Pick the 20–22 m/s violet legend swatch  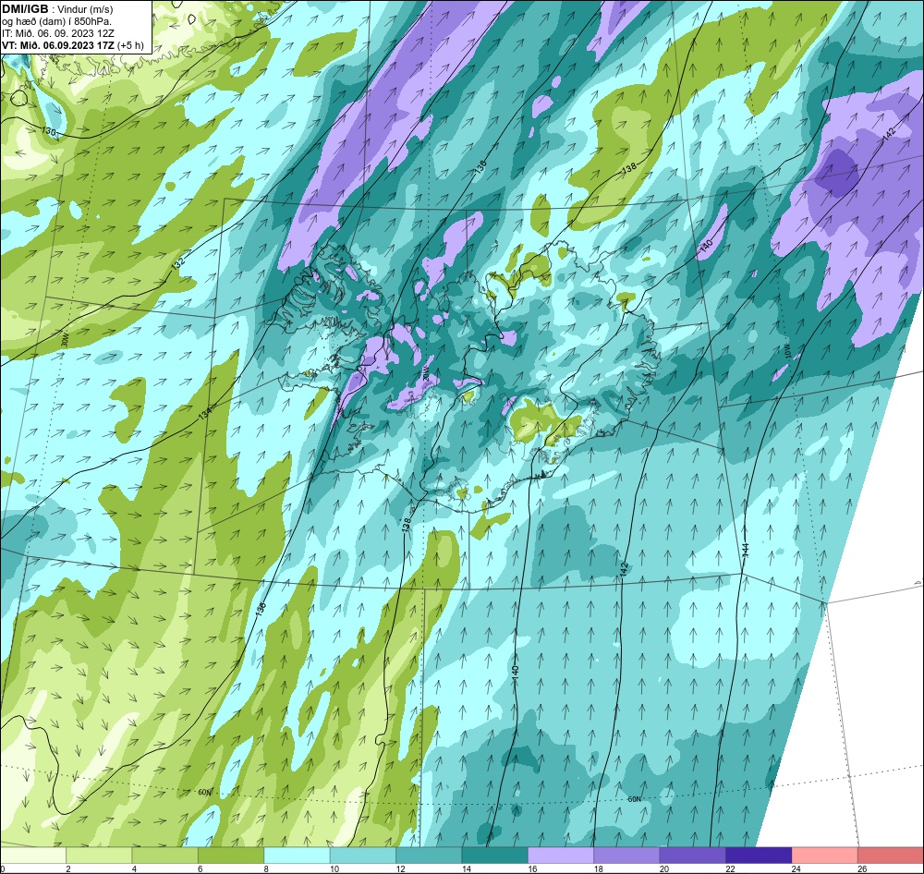(x=693, y=855)
